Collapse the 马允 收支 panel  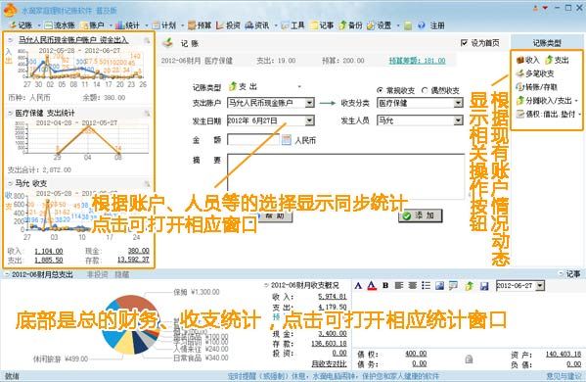[x=10, y=183]
